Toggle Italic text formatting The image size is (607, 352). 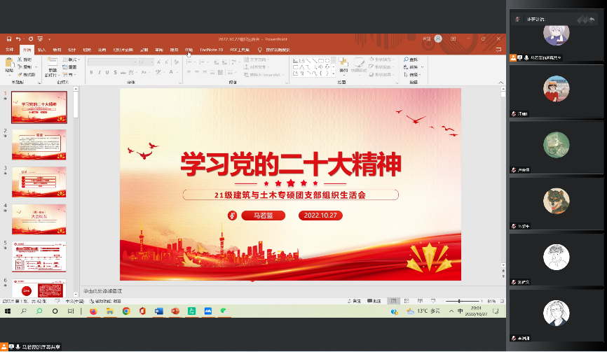100,72
